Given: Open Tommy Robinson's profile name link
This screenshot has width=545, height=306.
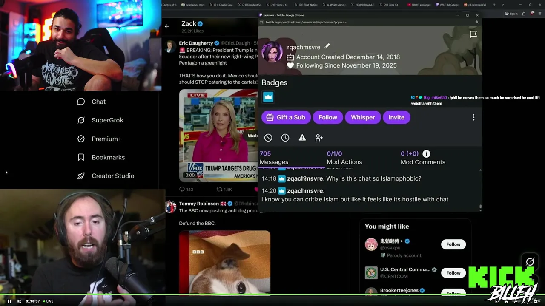Looking at the screenshot, I should click(x=199, y=204).
